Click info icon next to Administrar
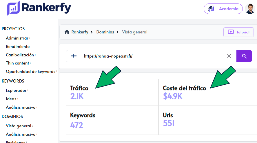The width and height of the screenshot is (257, 143). 30,38
